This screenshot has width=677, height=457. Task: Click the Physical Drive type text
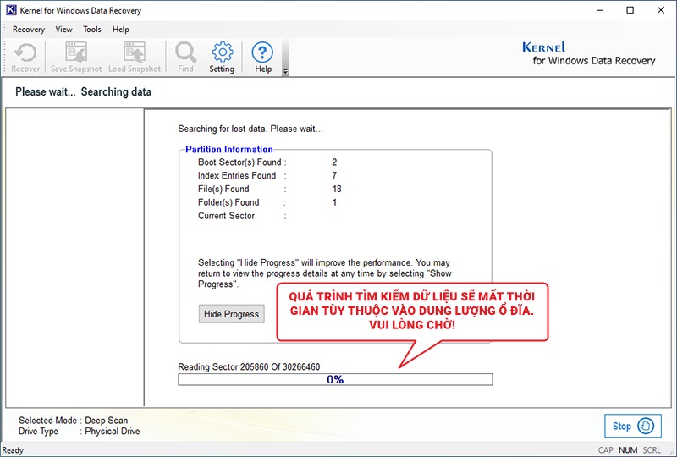click(x=113, y=431)
